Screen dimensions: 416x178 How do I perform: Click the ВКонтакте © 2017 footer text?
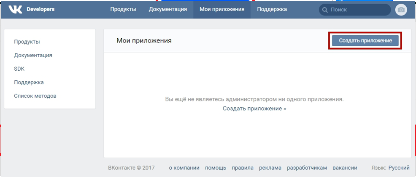pyautogui.click(x=131, y=167)
